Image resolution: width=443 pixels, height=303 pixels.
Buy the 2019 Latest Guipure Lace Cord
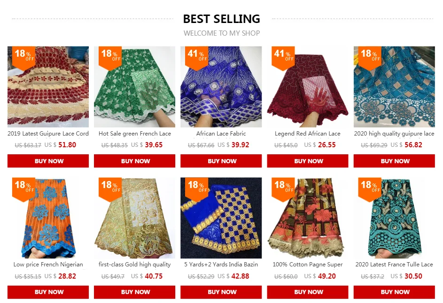point(48,161)
